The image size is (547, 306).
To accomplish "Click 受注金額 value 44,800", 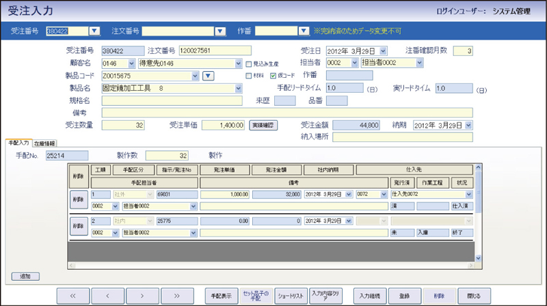I will 356,125.
